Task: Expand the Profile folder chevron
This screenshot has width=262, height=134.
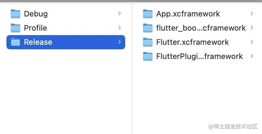Action: coord(119,28)
